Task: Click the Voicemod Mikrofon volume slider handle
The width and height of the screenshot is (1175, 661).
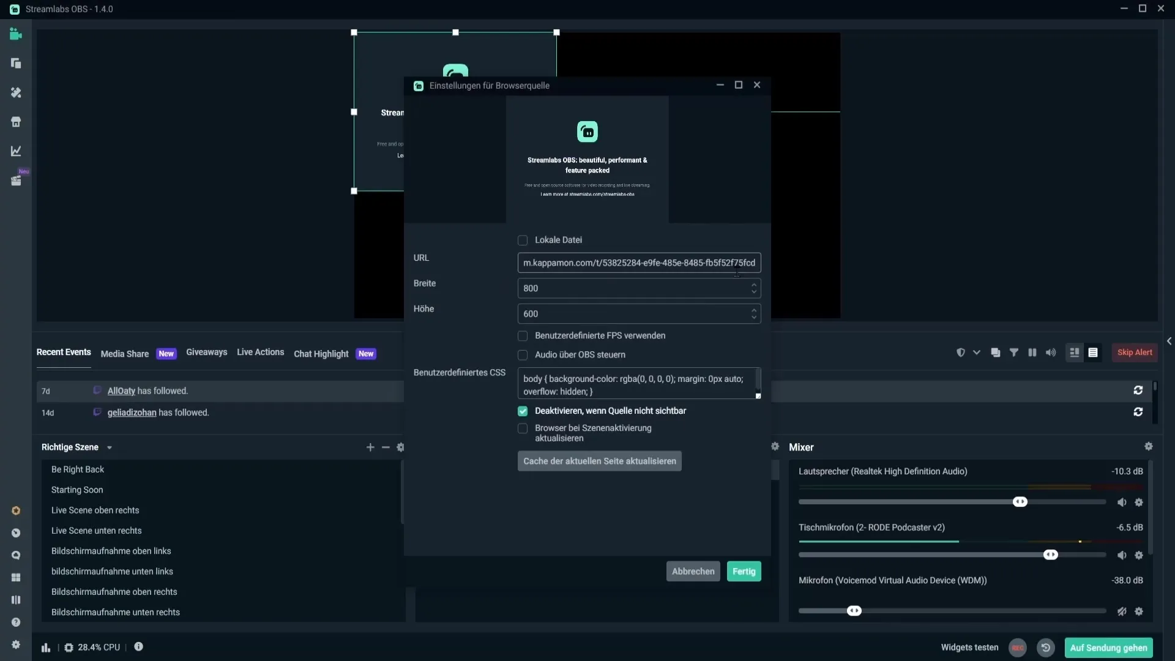Action: pos(854,611)
